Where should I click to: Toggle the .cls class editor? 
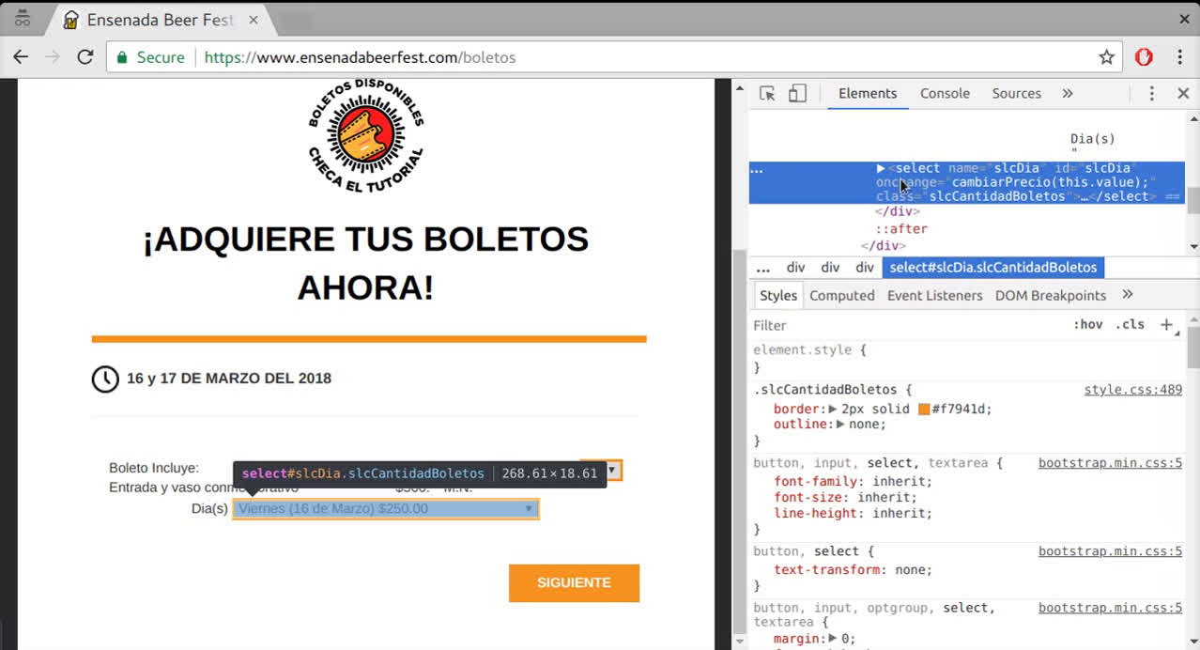pyautogui.click(x=1130, y=325)
